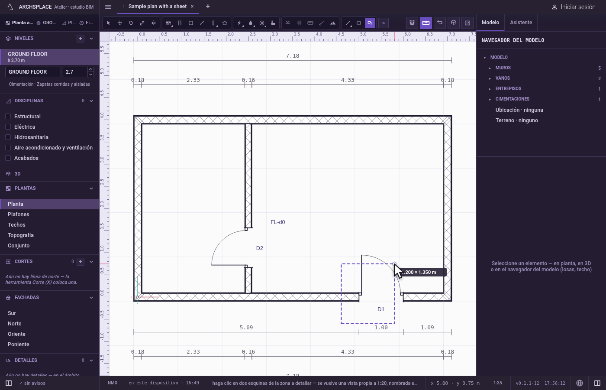Enable the Estructural discipline checkbox
Image resolution: width=606 pixels, height=390 pixels.
pyautogui.click(x=8, y=117)
